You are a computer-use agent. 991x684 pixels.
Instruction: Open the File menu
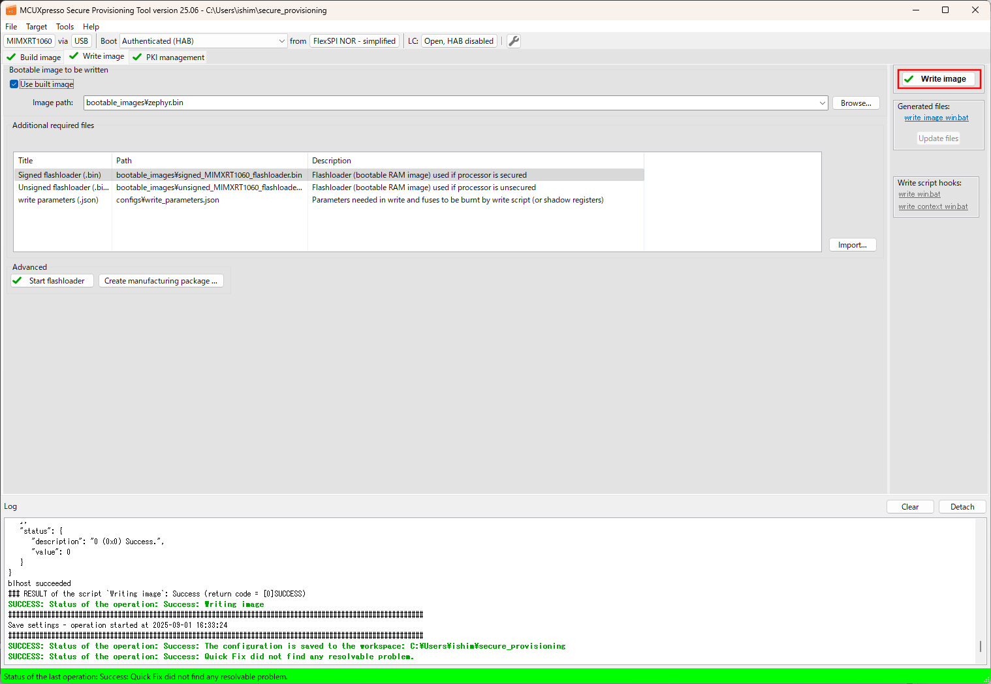point(11,27)
